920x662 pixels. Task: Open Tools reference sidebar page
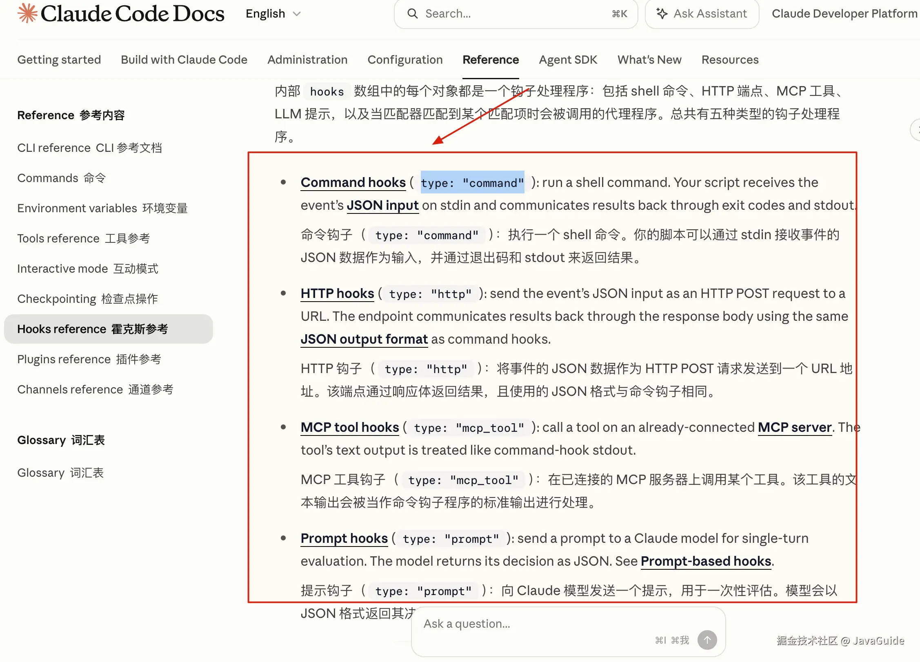(83, 238)
